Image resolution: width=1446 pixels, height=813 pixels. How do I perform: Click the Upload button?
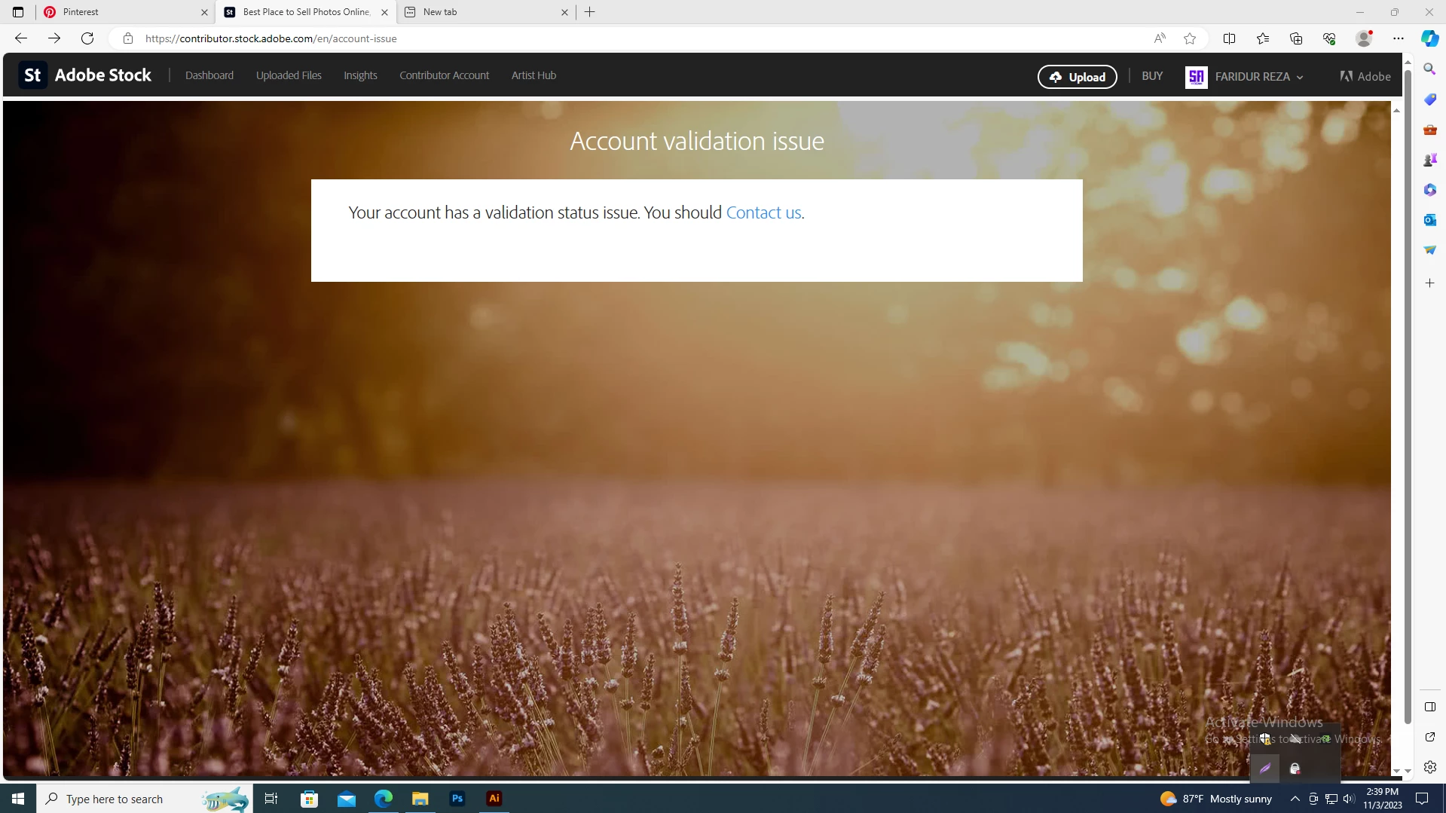[1077, 77]
